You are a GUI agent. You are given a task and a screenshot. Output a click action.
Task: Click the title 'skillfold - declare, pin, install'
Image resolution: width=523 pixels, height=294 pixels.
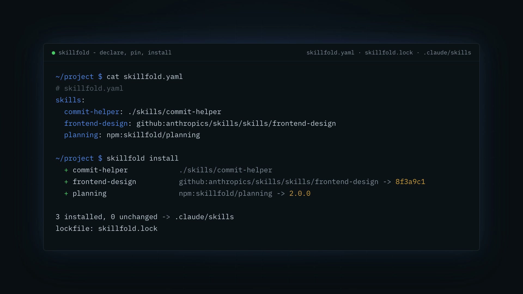point(115,53)
